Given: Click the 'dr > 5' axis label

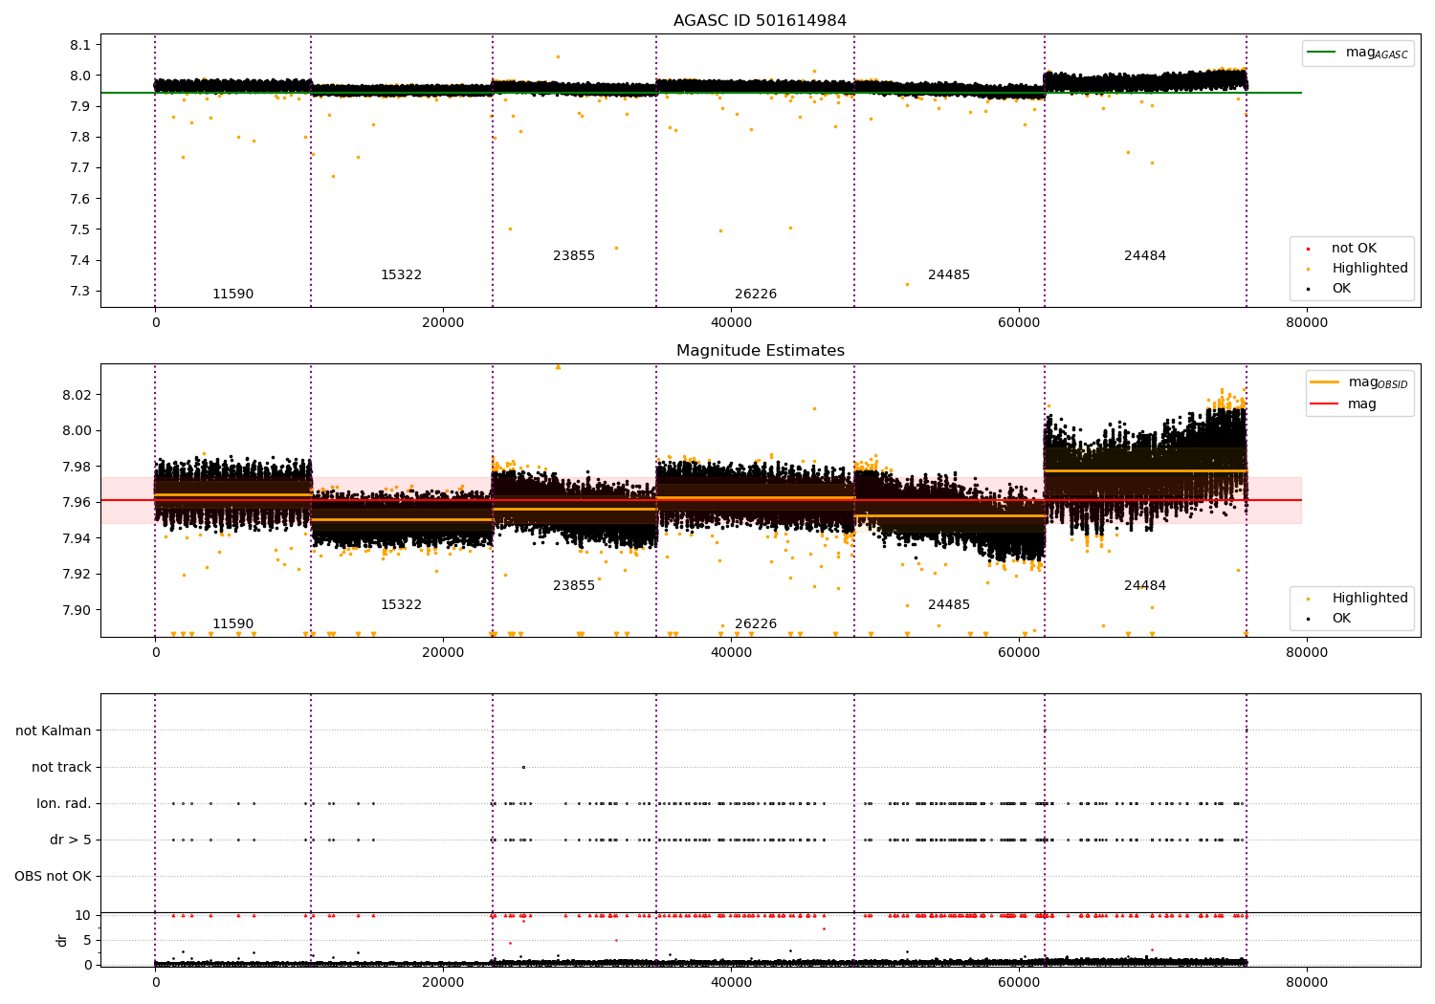Looking at the screenshot, I should coord(71,840).
